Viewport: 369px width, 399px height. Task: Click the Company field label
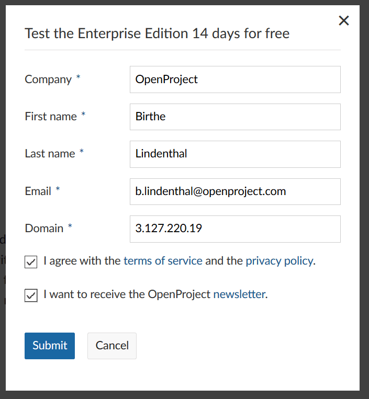click(x=48, y=79)
